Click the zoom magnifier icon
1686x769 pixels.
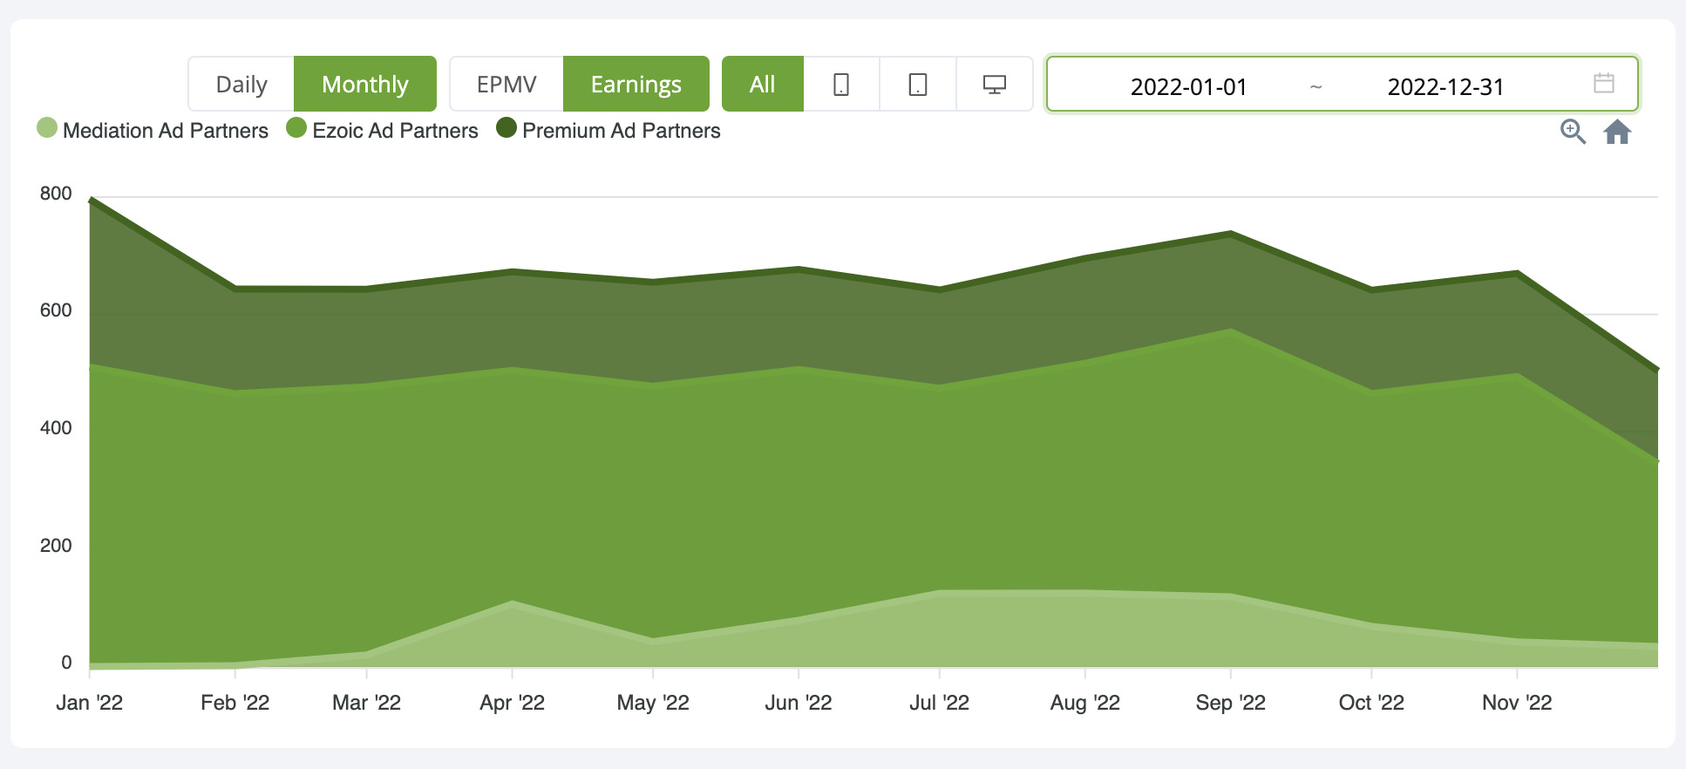[1573, 132]
